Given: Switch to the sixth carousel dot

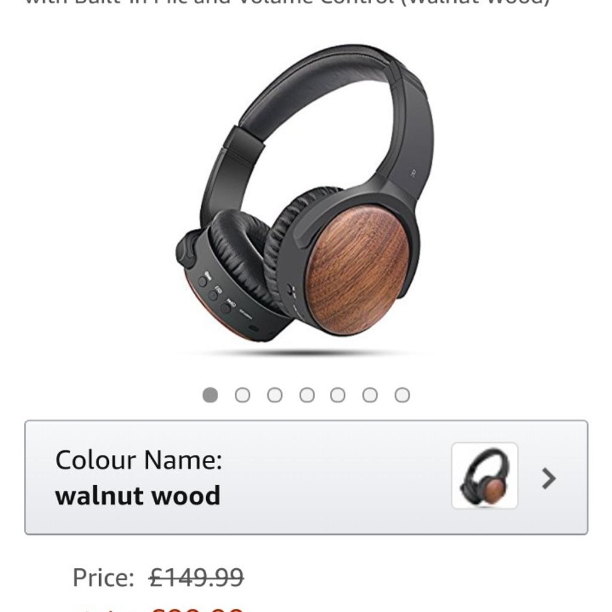Looking at the screenshot, I should tap(369, 394).
